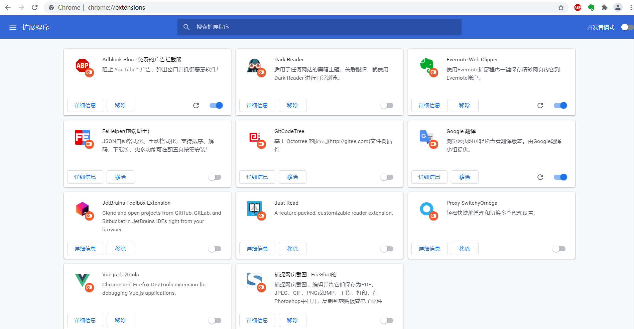634x329 pixels.
Task: Open the hamburger menu beside 扩展程序
Action: tap(13, 27)
